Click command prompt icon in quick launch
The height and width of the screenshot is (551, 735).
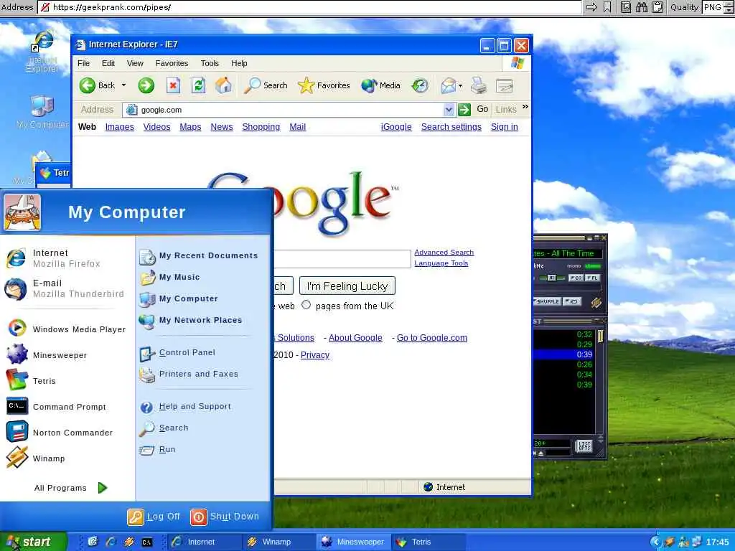(x=146, y=542)
